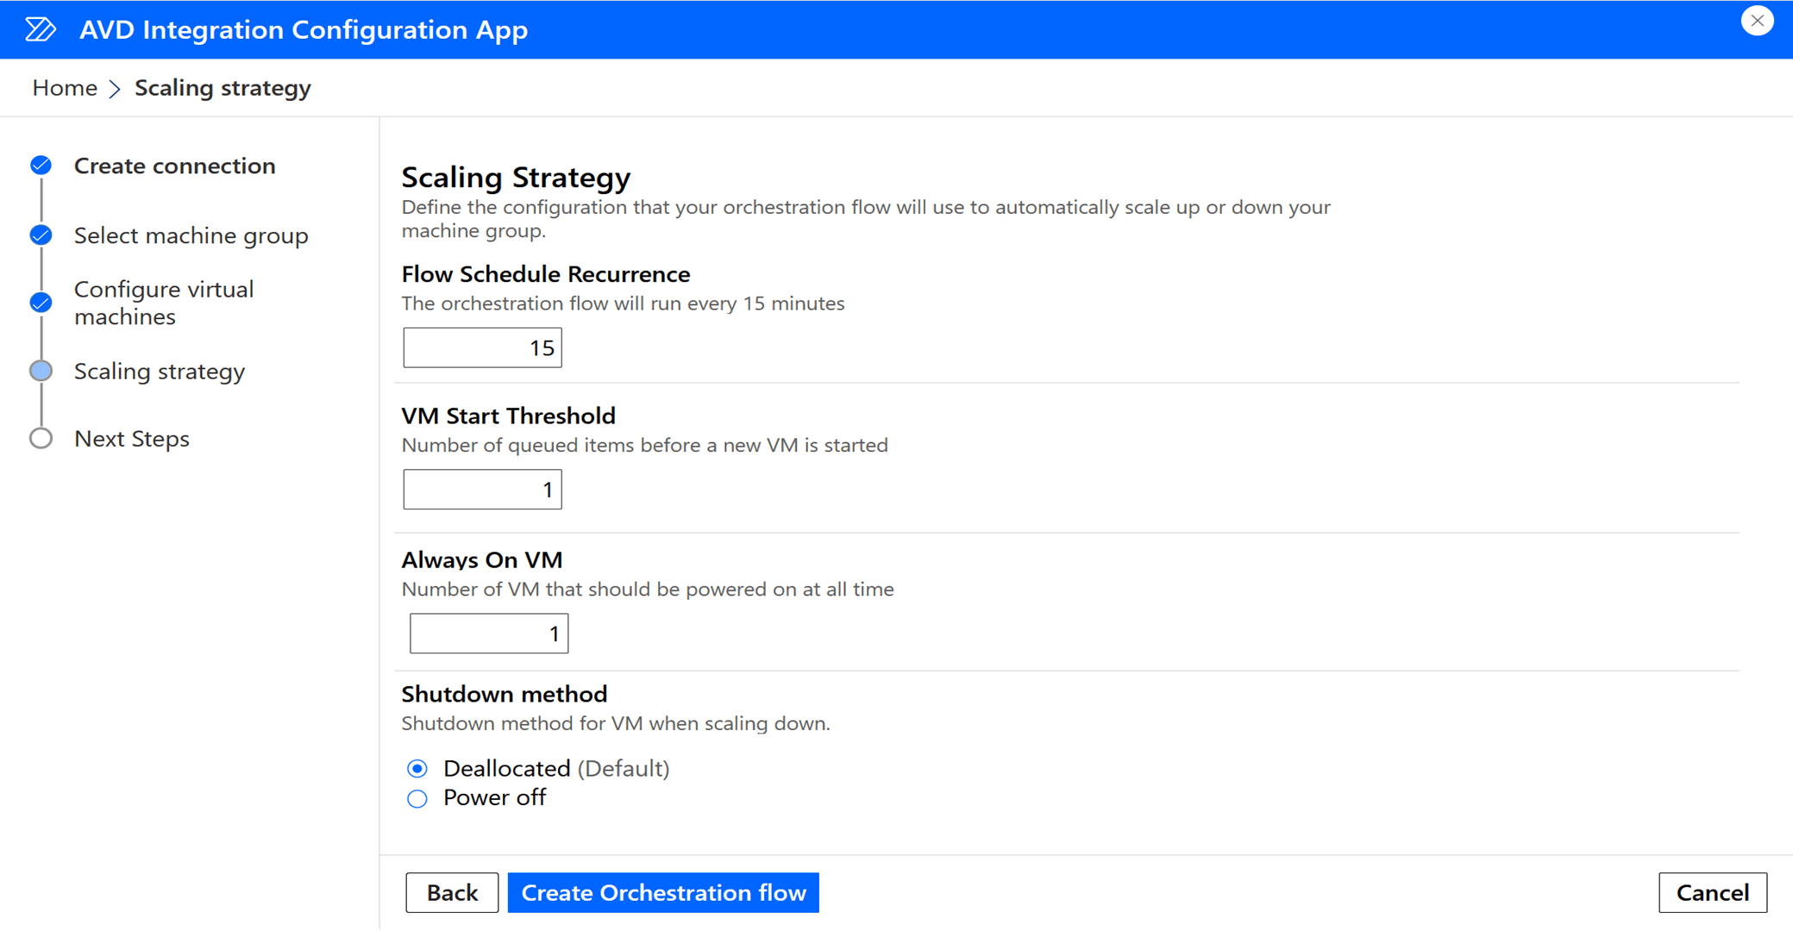Image resolution: width=1793 pixels, height=931 pixels.
Task: Click Create Orchestration flow button
Action: pos(662,892)
